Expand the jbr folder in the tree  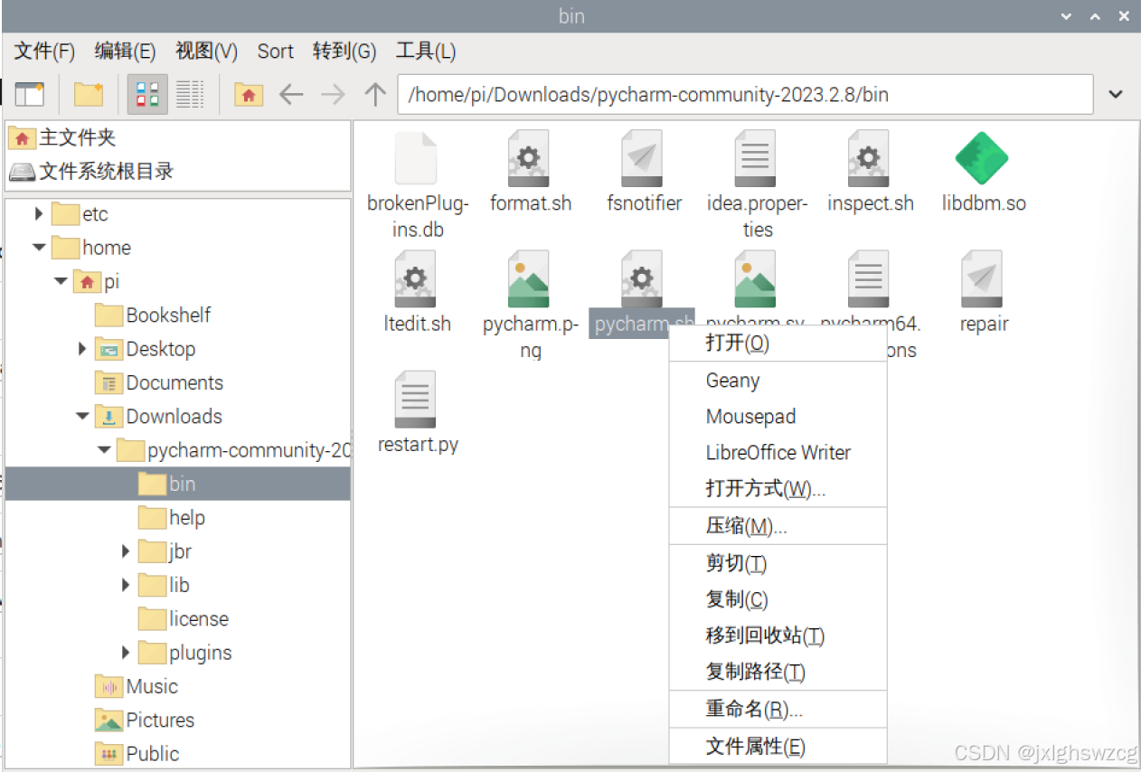pos(125,551)
